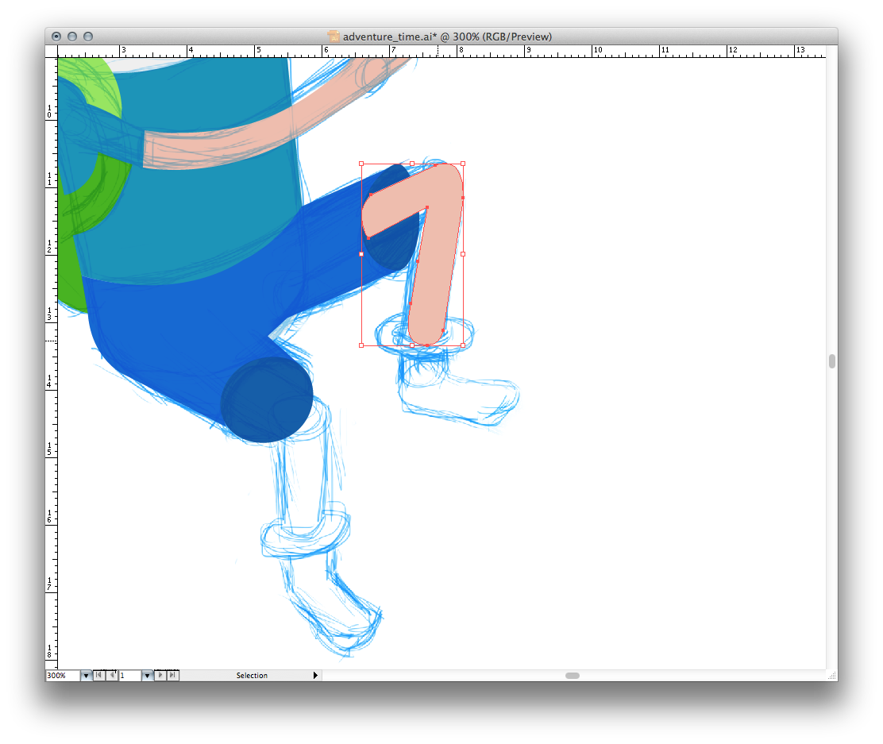Screen dimensions: 883x744
Task: Go to the next artboard
Action: [x=160, y=676]
